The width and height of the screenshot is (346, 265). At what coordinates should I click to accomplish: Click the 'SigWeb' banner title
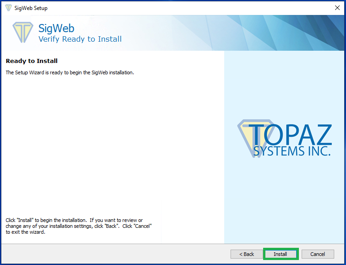click(x=56, y=28)
